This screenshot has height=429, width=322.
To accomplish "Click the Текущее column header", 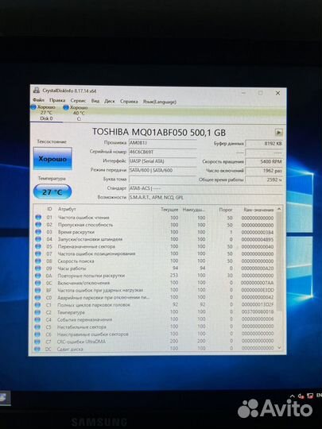I will pyautogui.click(x=169, y=210).
